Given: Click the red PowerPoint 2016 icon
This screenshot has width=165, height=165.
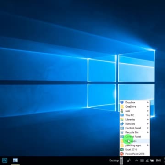Looking at the screenshot, I should (122, 154).
